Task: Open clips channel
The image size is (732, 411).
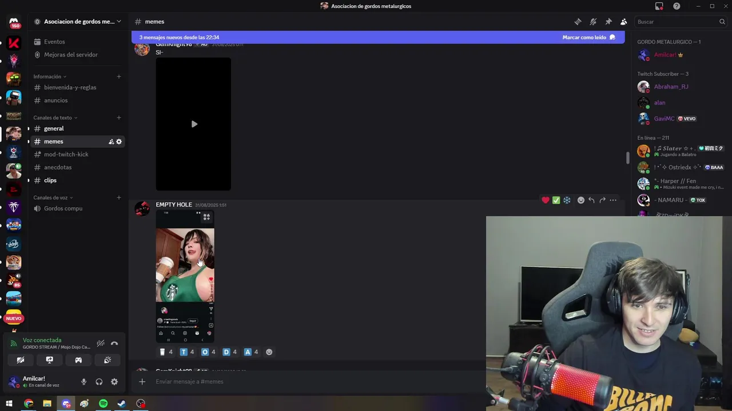Action: pyautogui.click(x=50, y=180)
